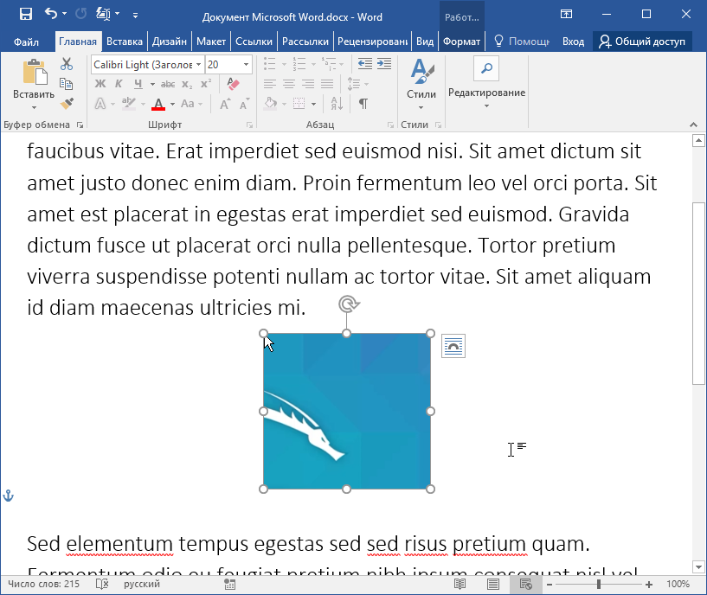Undo the last action
This screenshot has width=707, height=595.
(x=50, y=14)
